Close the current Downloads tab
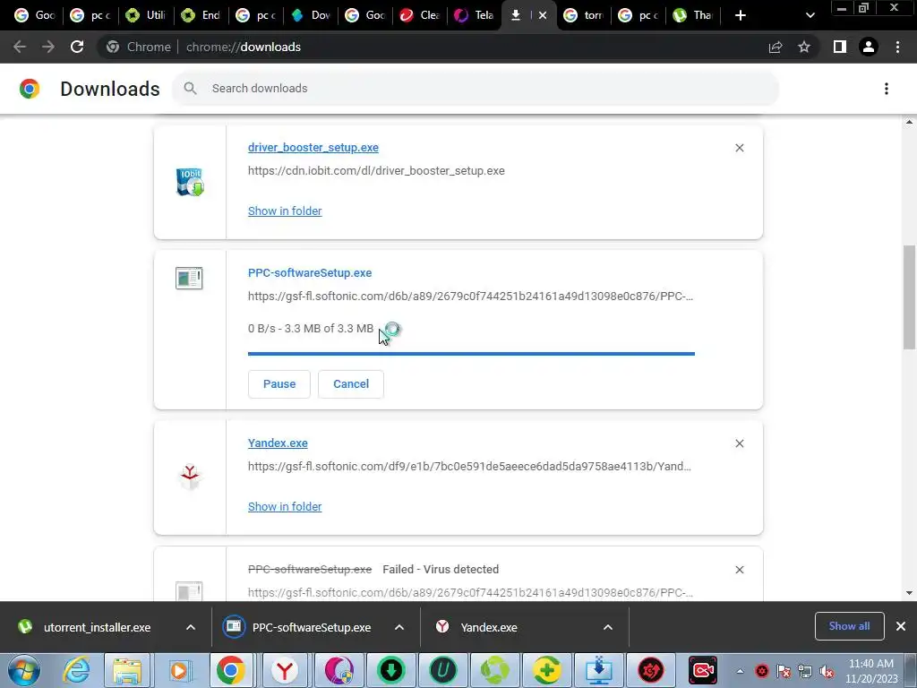 pyautogui.click(x=543, y=15)
